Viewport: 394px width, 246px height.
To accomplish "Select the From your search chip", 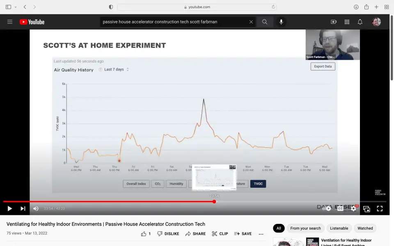I will click(305, 228).
